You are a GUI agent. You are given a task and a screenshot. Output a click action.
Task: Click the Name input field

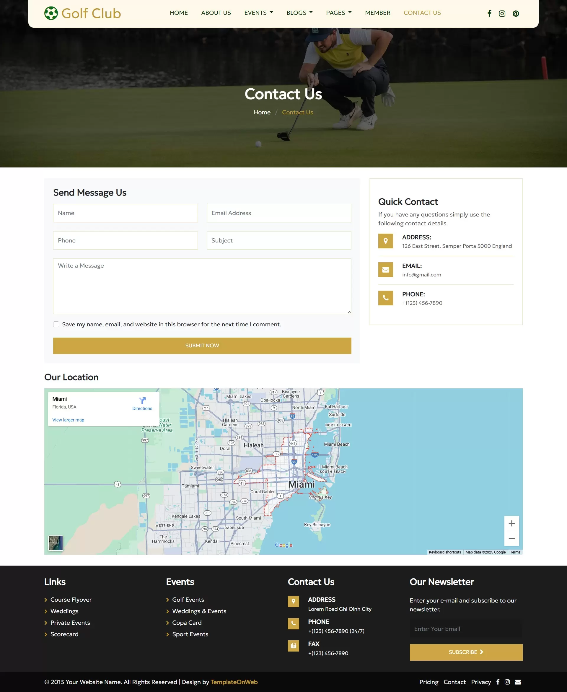pos(125,213)
